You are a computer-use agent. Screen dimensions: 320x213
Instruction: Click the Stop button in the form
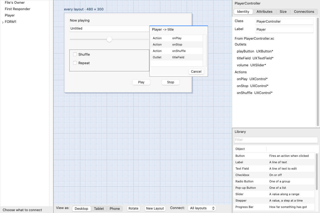click(171, 82)
